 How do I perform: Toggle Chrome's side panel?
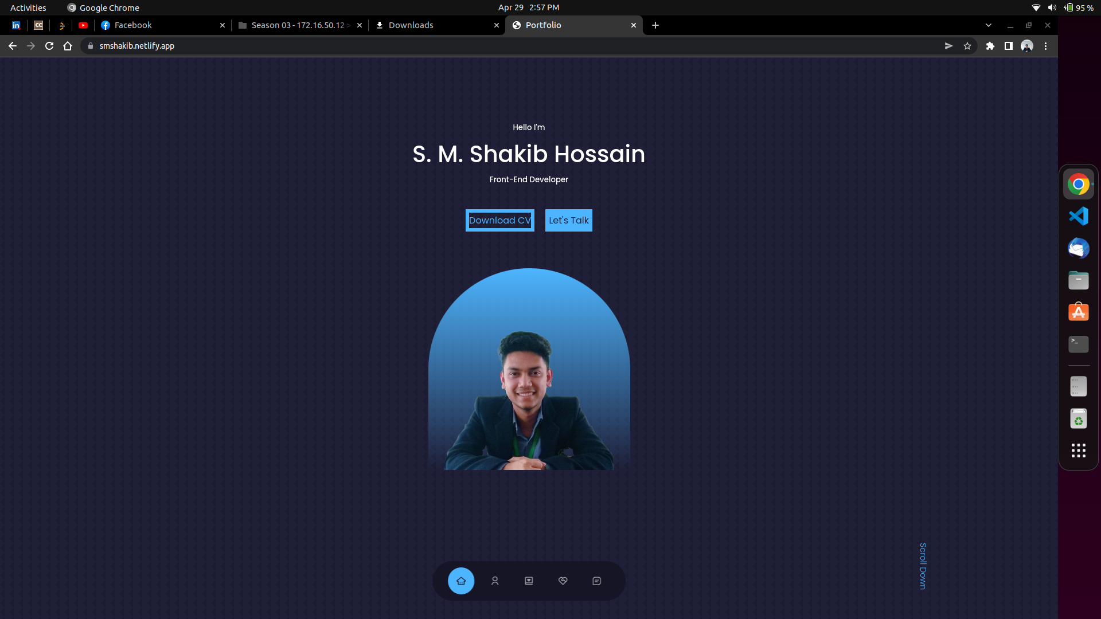pyautogui.click(x=1009, y=46)
